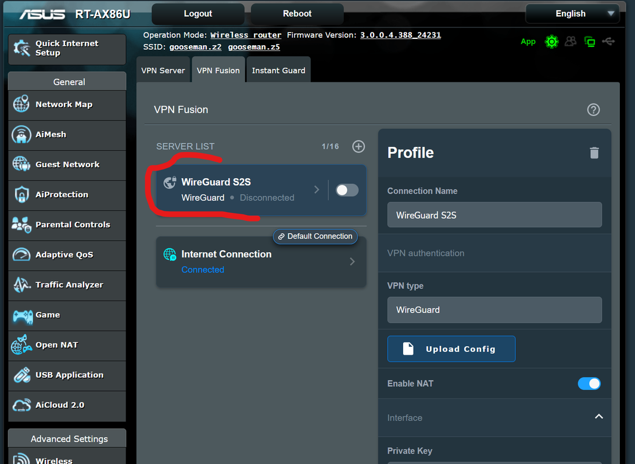
Task: Select the VPN Fusion tab
Action: (x=218, y=70)
